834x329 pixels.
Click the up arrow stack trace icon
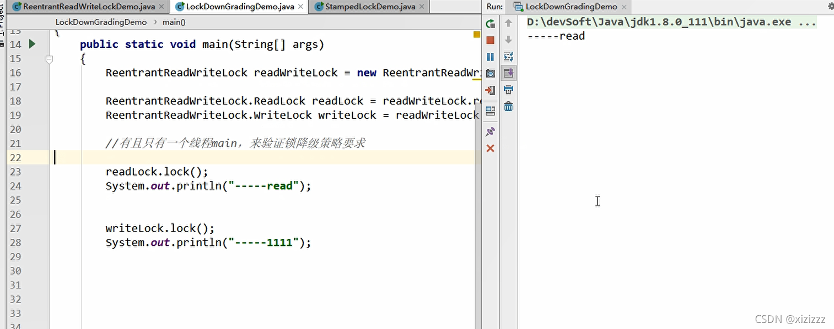point(508,23)
